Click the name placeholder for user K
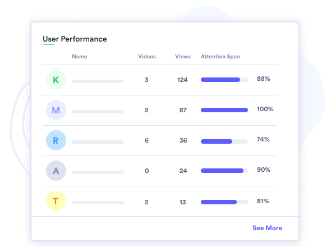Image resolution: width=331 pixels, height=247 pixels. pyautogui.click(x=98, y=81)
